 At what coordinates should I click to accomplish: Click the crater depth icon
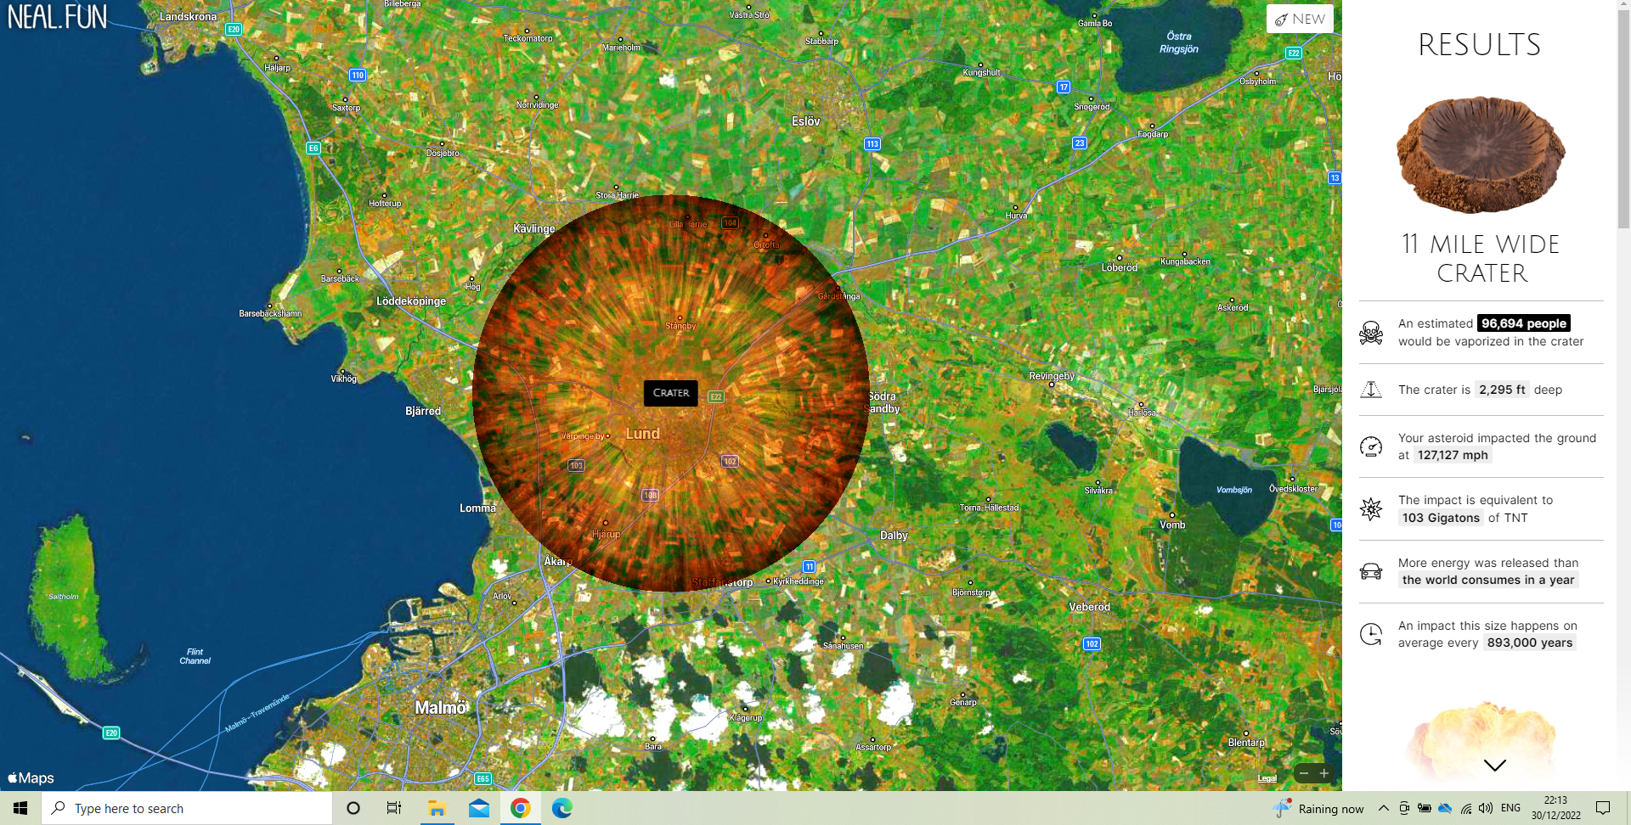1371,390
